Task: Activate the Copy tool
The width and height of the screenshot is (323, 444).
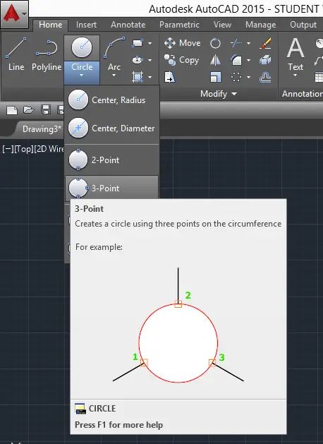Action: (x=181, y=60)
